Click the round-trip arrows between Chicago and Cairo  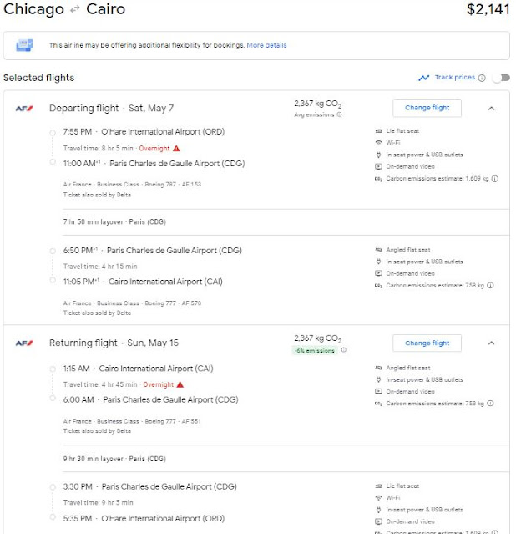75,10
